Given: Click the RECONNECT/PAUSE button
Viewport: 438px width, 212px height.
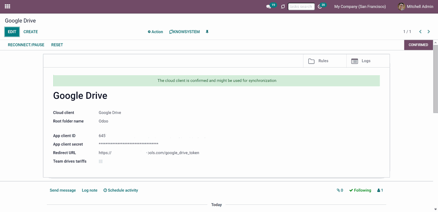Looking at the screenshot, I should tap(26, 45).
